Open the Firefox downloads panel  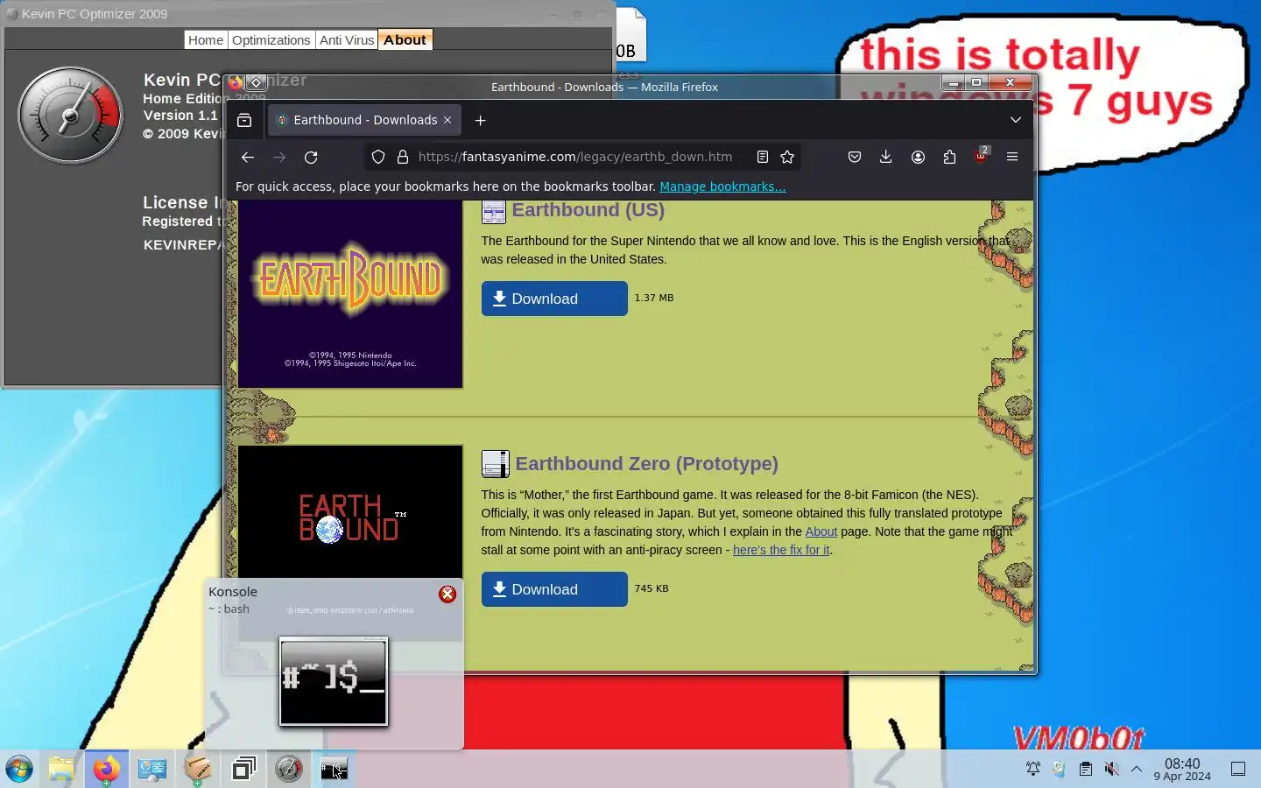pyautogui.click(x=886, y=157)
